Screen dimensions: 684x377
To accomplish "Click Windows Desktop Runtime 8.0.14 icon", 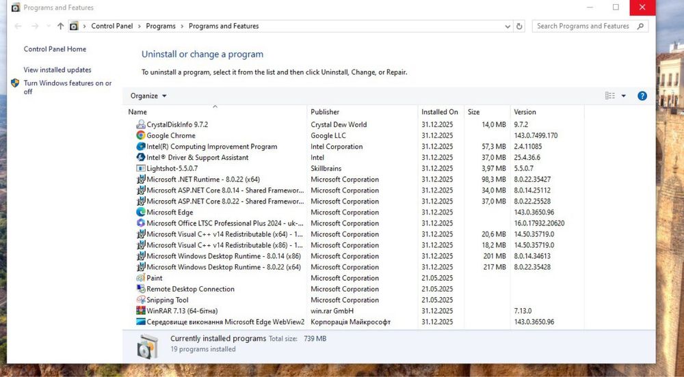I will 140,256.
